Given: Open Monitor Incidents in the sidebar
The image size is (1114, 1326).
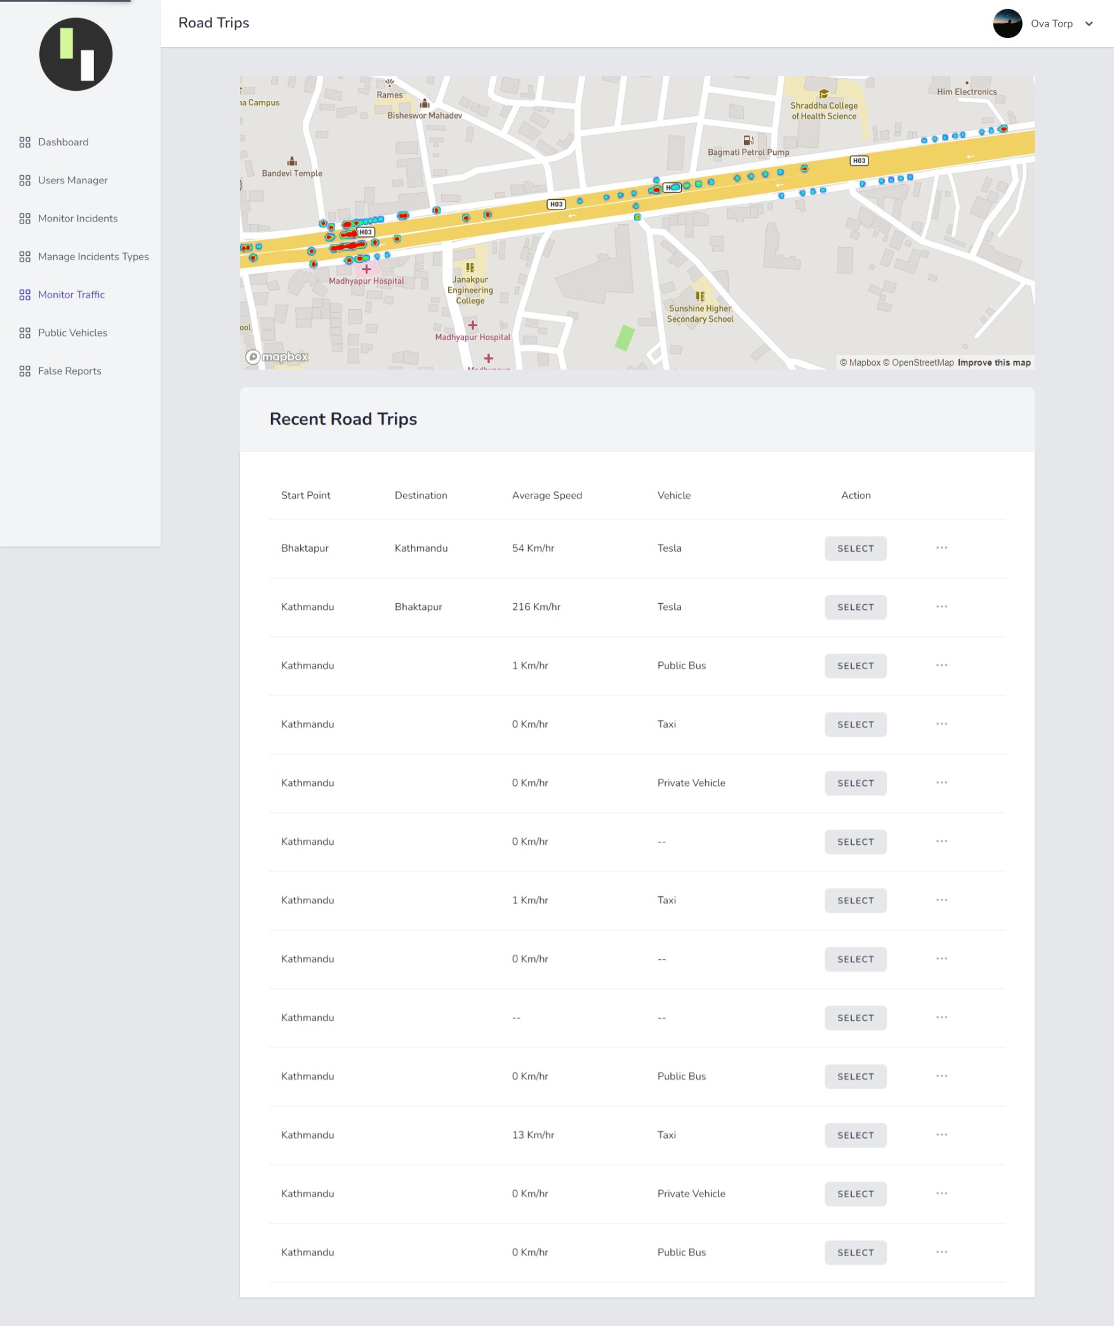Looking at the screenshot, I should click(x=78, y=218).
